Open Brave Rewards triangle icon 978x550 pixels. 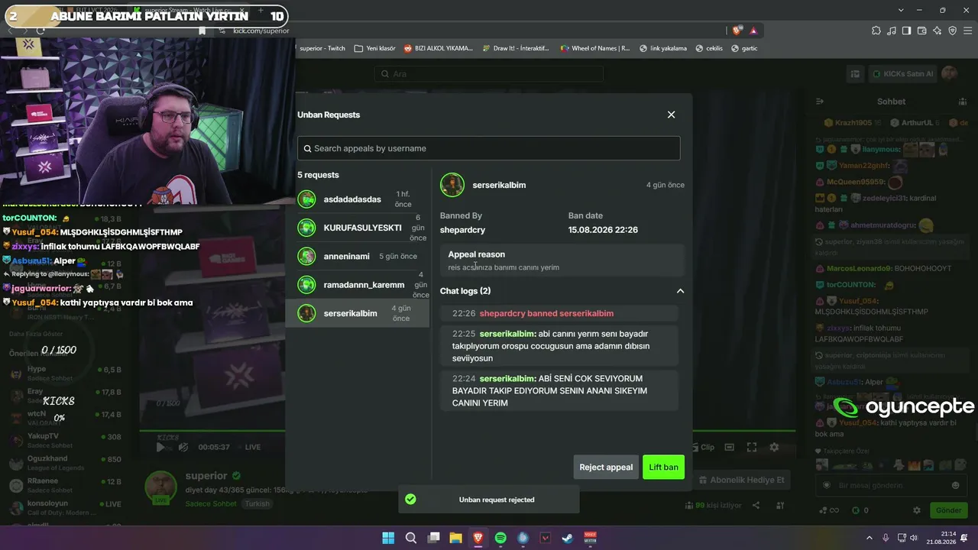(x=753, y=31)
